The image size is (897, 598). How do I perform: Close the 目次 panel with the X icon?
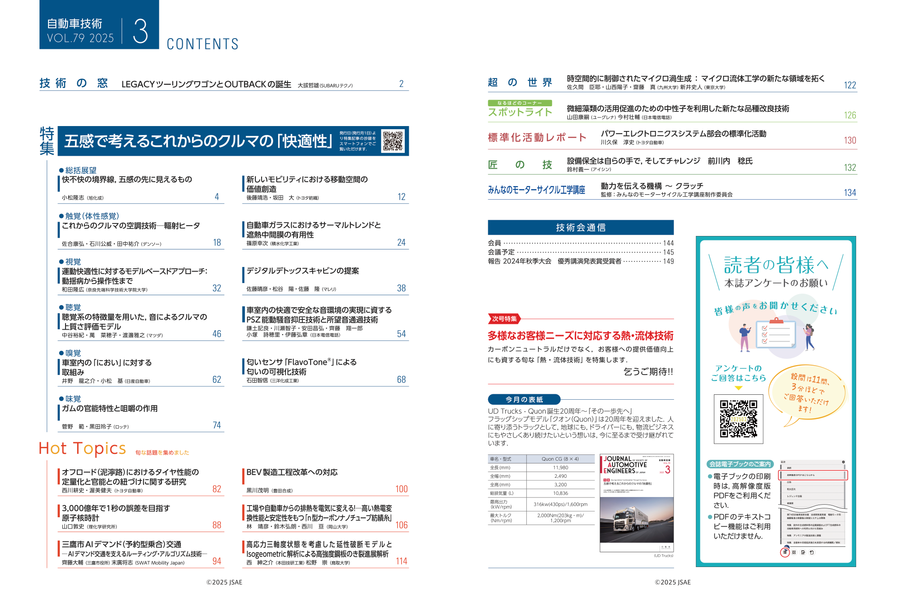pos(843,462)
